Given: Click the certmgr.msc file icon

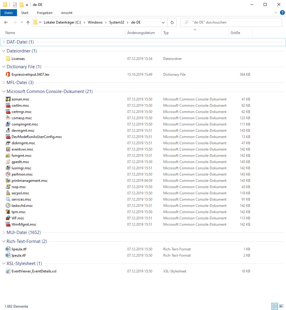Looking at the screenshot, I should (8, 112).
